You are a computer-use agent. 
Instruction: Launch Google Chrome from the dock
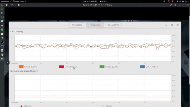[2, 55]
